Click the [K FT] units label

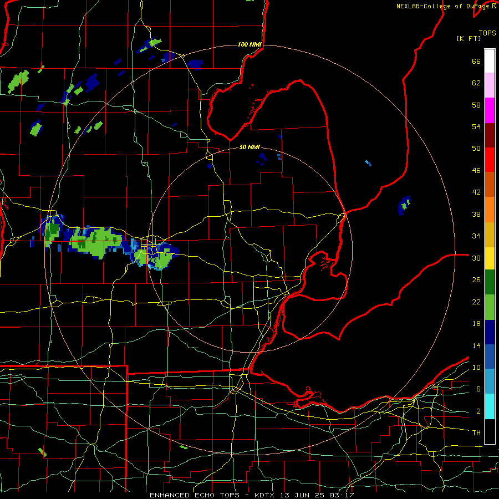point(469,38)
